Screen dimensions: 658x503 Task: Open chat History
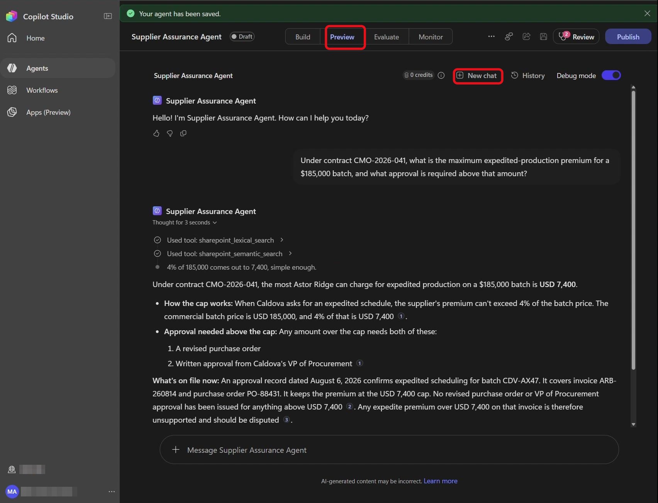coord(528,76)
